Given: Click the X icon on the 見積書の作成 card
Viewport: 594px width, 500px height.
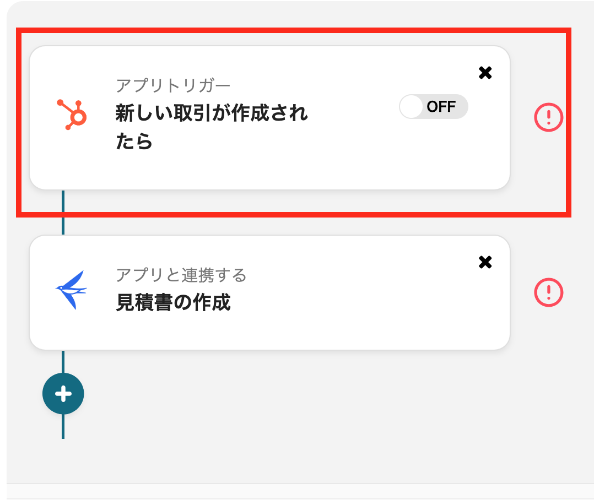Looking at the screenshot, I should (x=485, y=263).
